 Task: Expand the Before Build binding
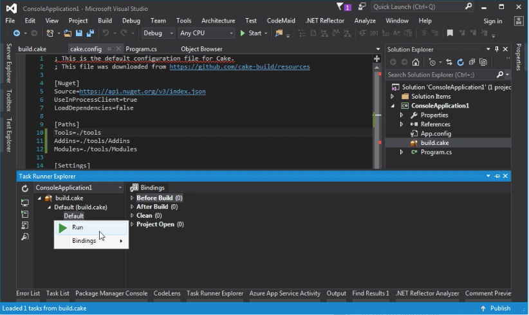click(x=132, y=198)
